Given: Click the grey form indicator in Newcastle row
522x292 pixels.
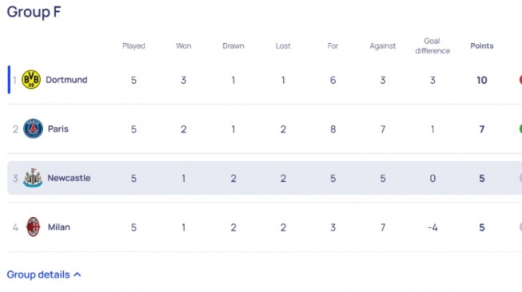Looking at the screenshot, I should click(520, 178).
